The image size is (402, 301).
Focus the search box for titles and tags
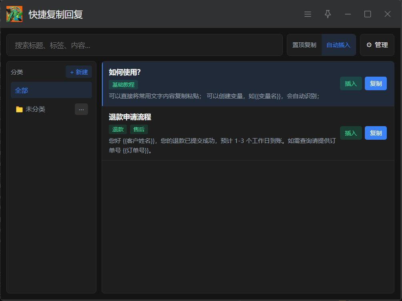tap(144, 45)
